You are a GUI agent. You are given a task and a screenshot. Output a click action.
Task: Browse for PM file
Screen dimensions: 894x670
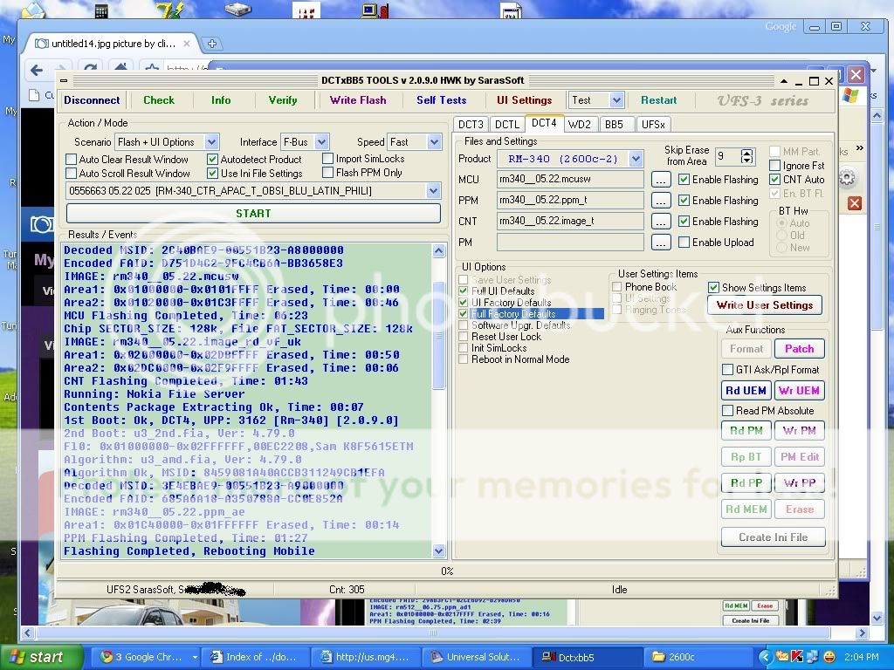tap(661, 243)
